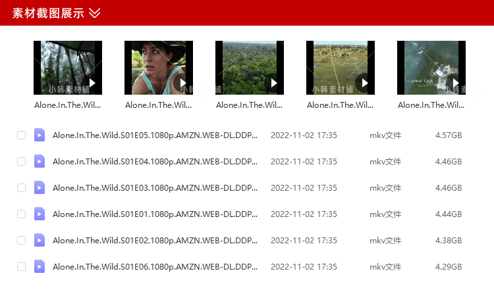Click the video file icon for S01E05
Screen dimensions: 494x290
pos(40,135)
